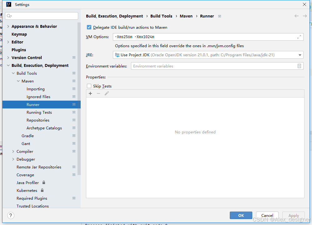
Task: Expand the Compiler node
Action: pyautogui.click(x=13, y=152)
